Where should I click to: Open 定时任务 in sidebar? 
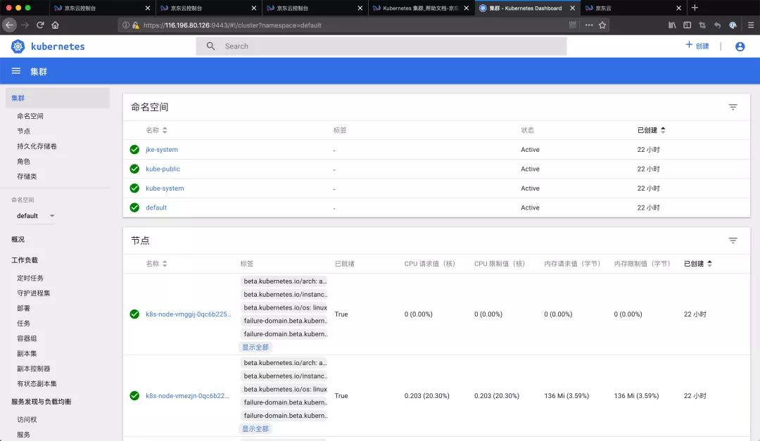[30, 278]
